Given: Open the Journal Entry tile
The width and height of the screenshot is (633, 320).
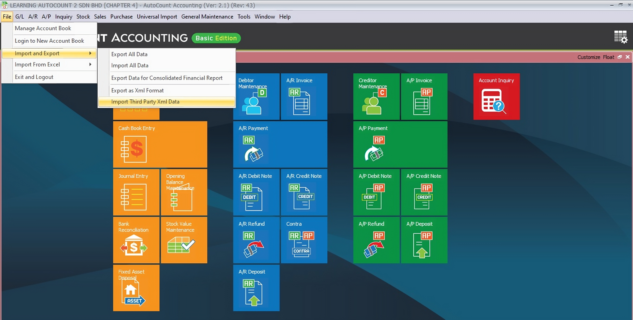Looking at the screenshot, I should coord(136,192).
